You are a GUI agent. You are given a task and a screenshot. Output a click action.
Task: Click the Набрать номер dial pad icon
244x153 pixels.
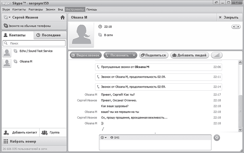(6, 141)
